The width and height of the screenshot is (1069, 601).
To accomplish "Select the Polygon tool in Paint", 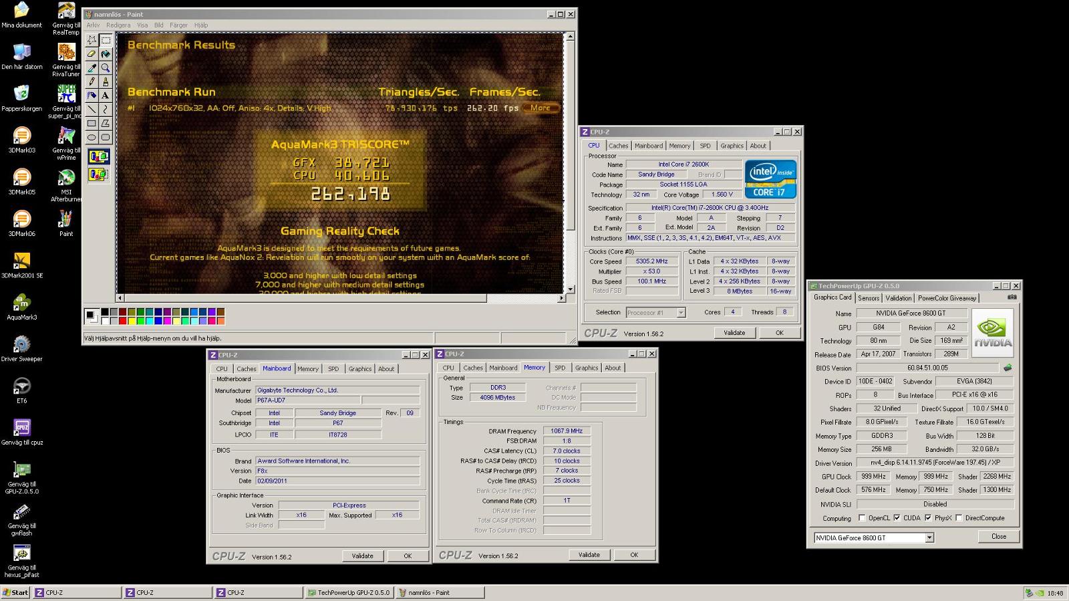I will [106, 124].
